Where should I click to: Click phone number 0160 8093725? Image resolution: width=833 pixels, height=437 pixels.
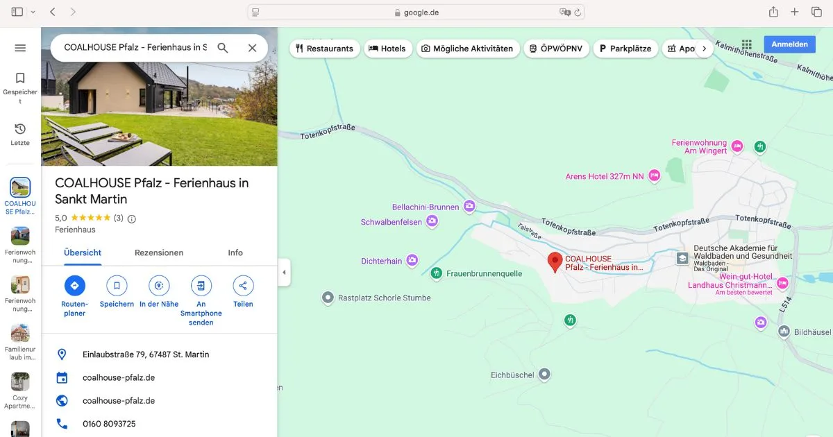pyautogui.click(x=159, y=424)
